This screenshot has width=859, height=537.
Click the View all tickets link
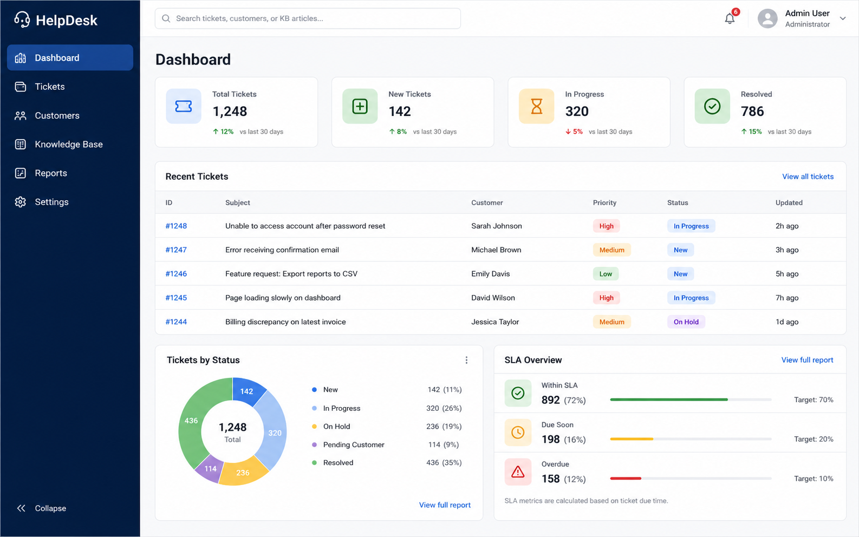[x=808, y=176]
